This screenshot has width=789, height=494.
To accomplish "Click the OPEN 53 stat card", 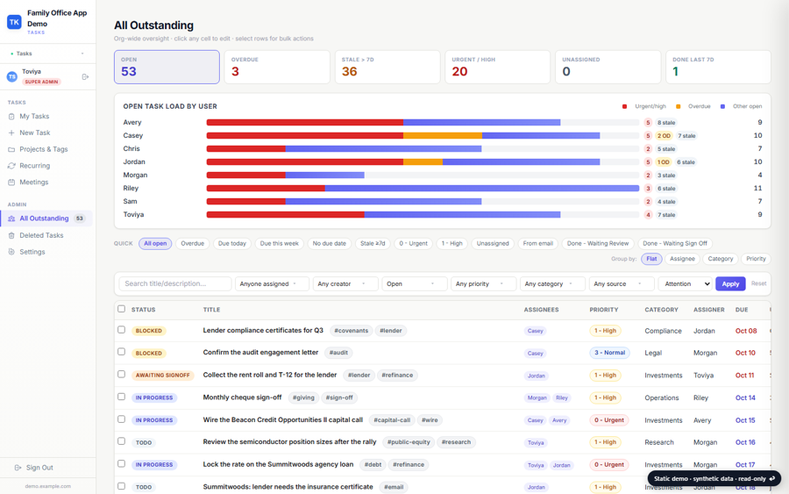I will click(x=167, y=67).
